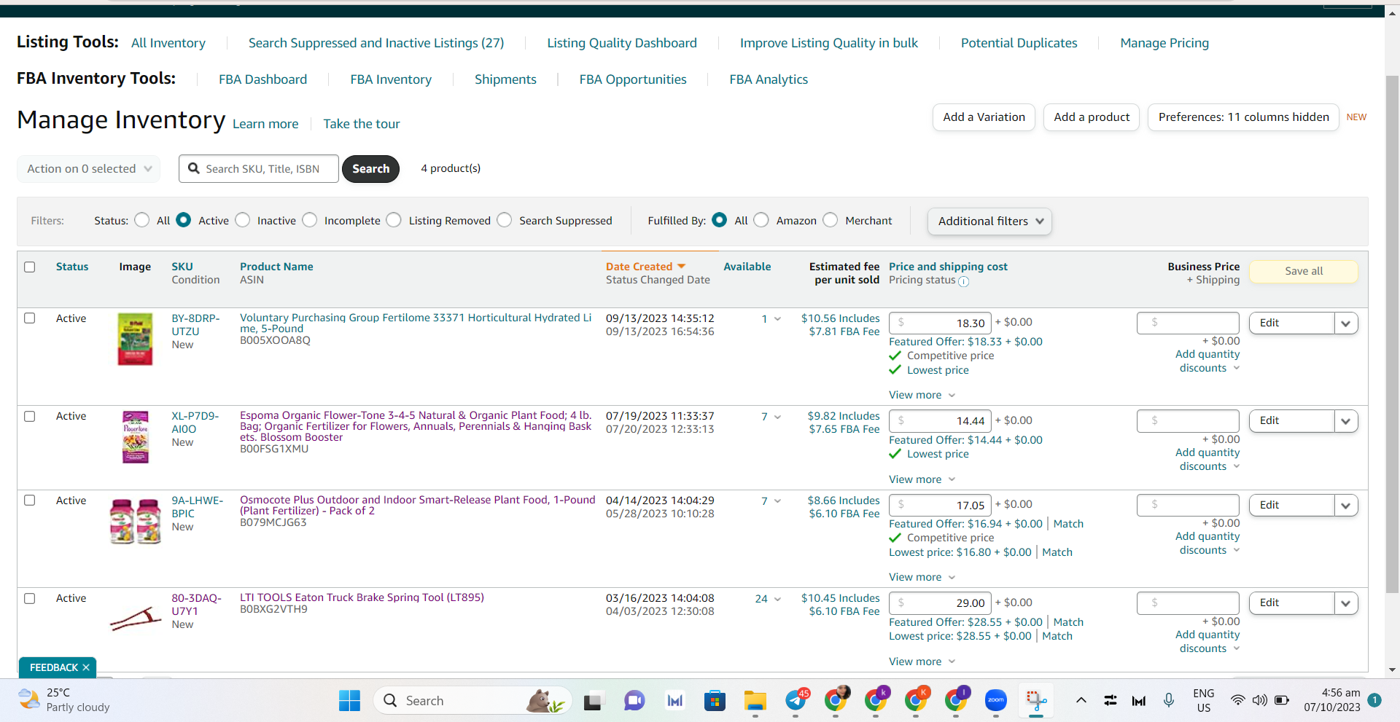This screenshot has height=722, width=1400.
Task: Expand View more under Osmocote pricing
Action: tap(922, 577)
